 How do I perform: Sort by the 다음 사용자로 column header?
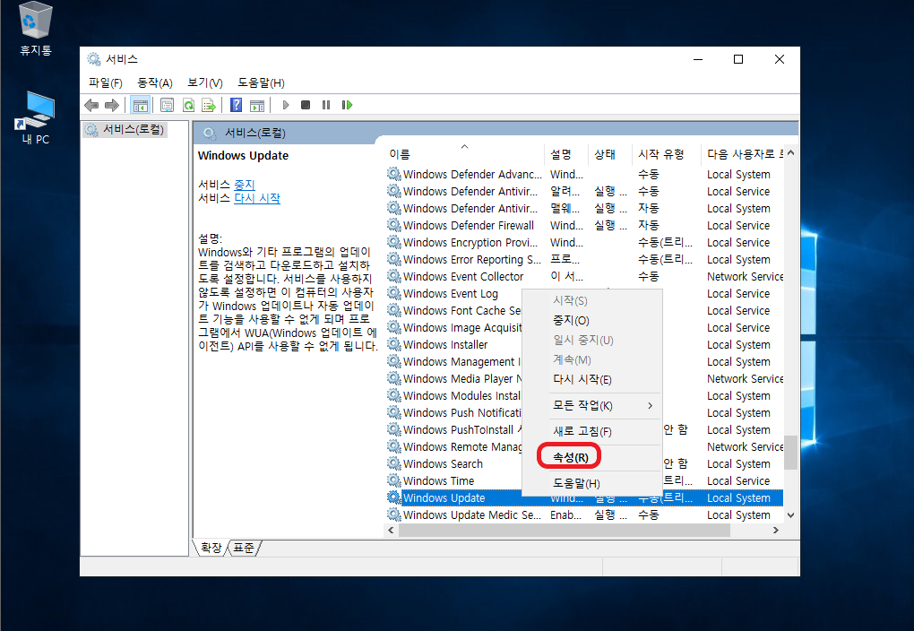743,154
